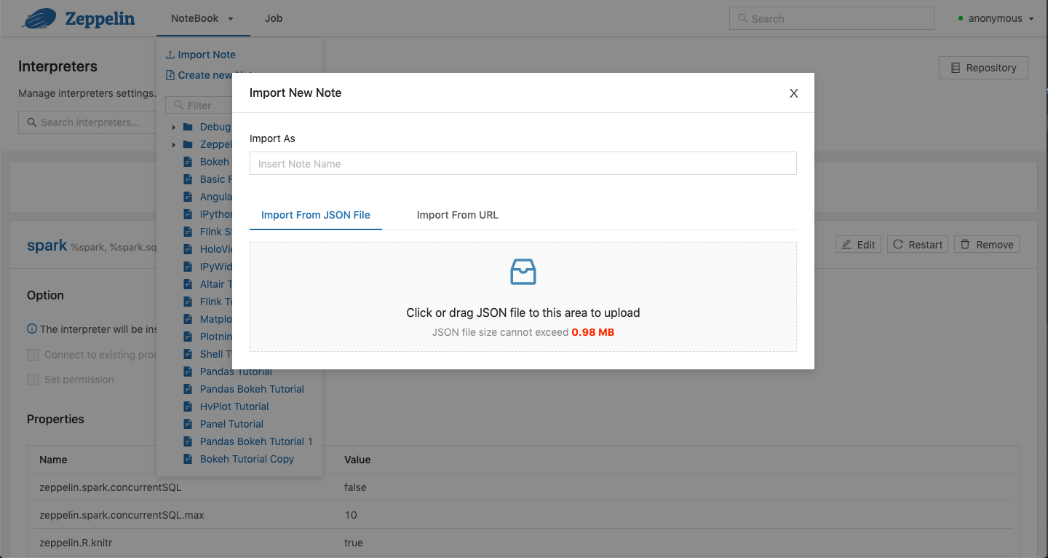Click Create new Note in NoteBook menu

pos(211,75)
